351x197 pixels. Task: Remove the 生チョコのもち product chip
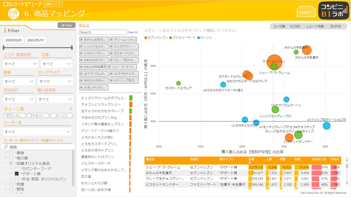click(x=81, y=40)
